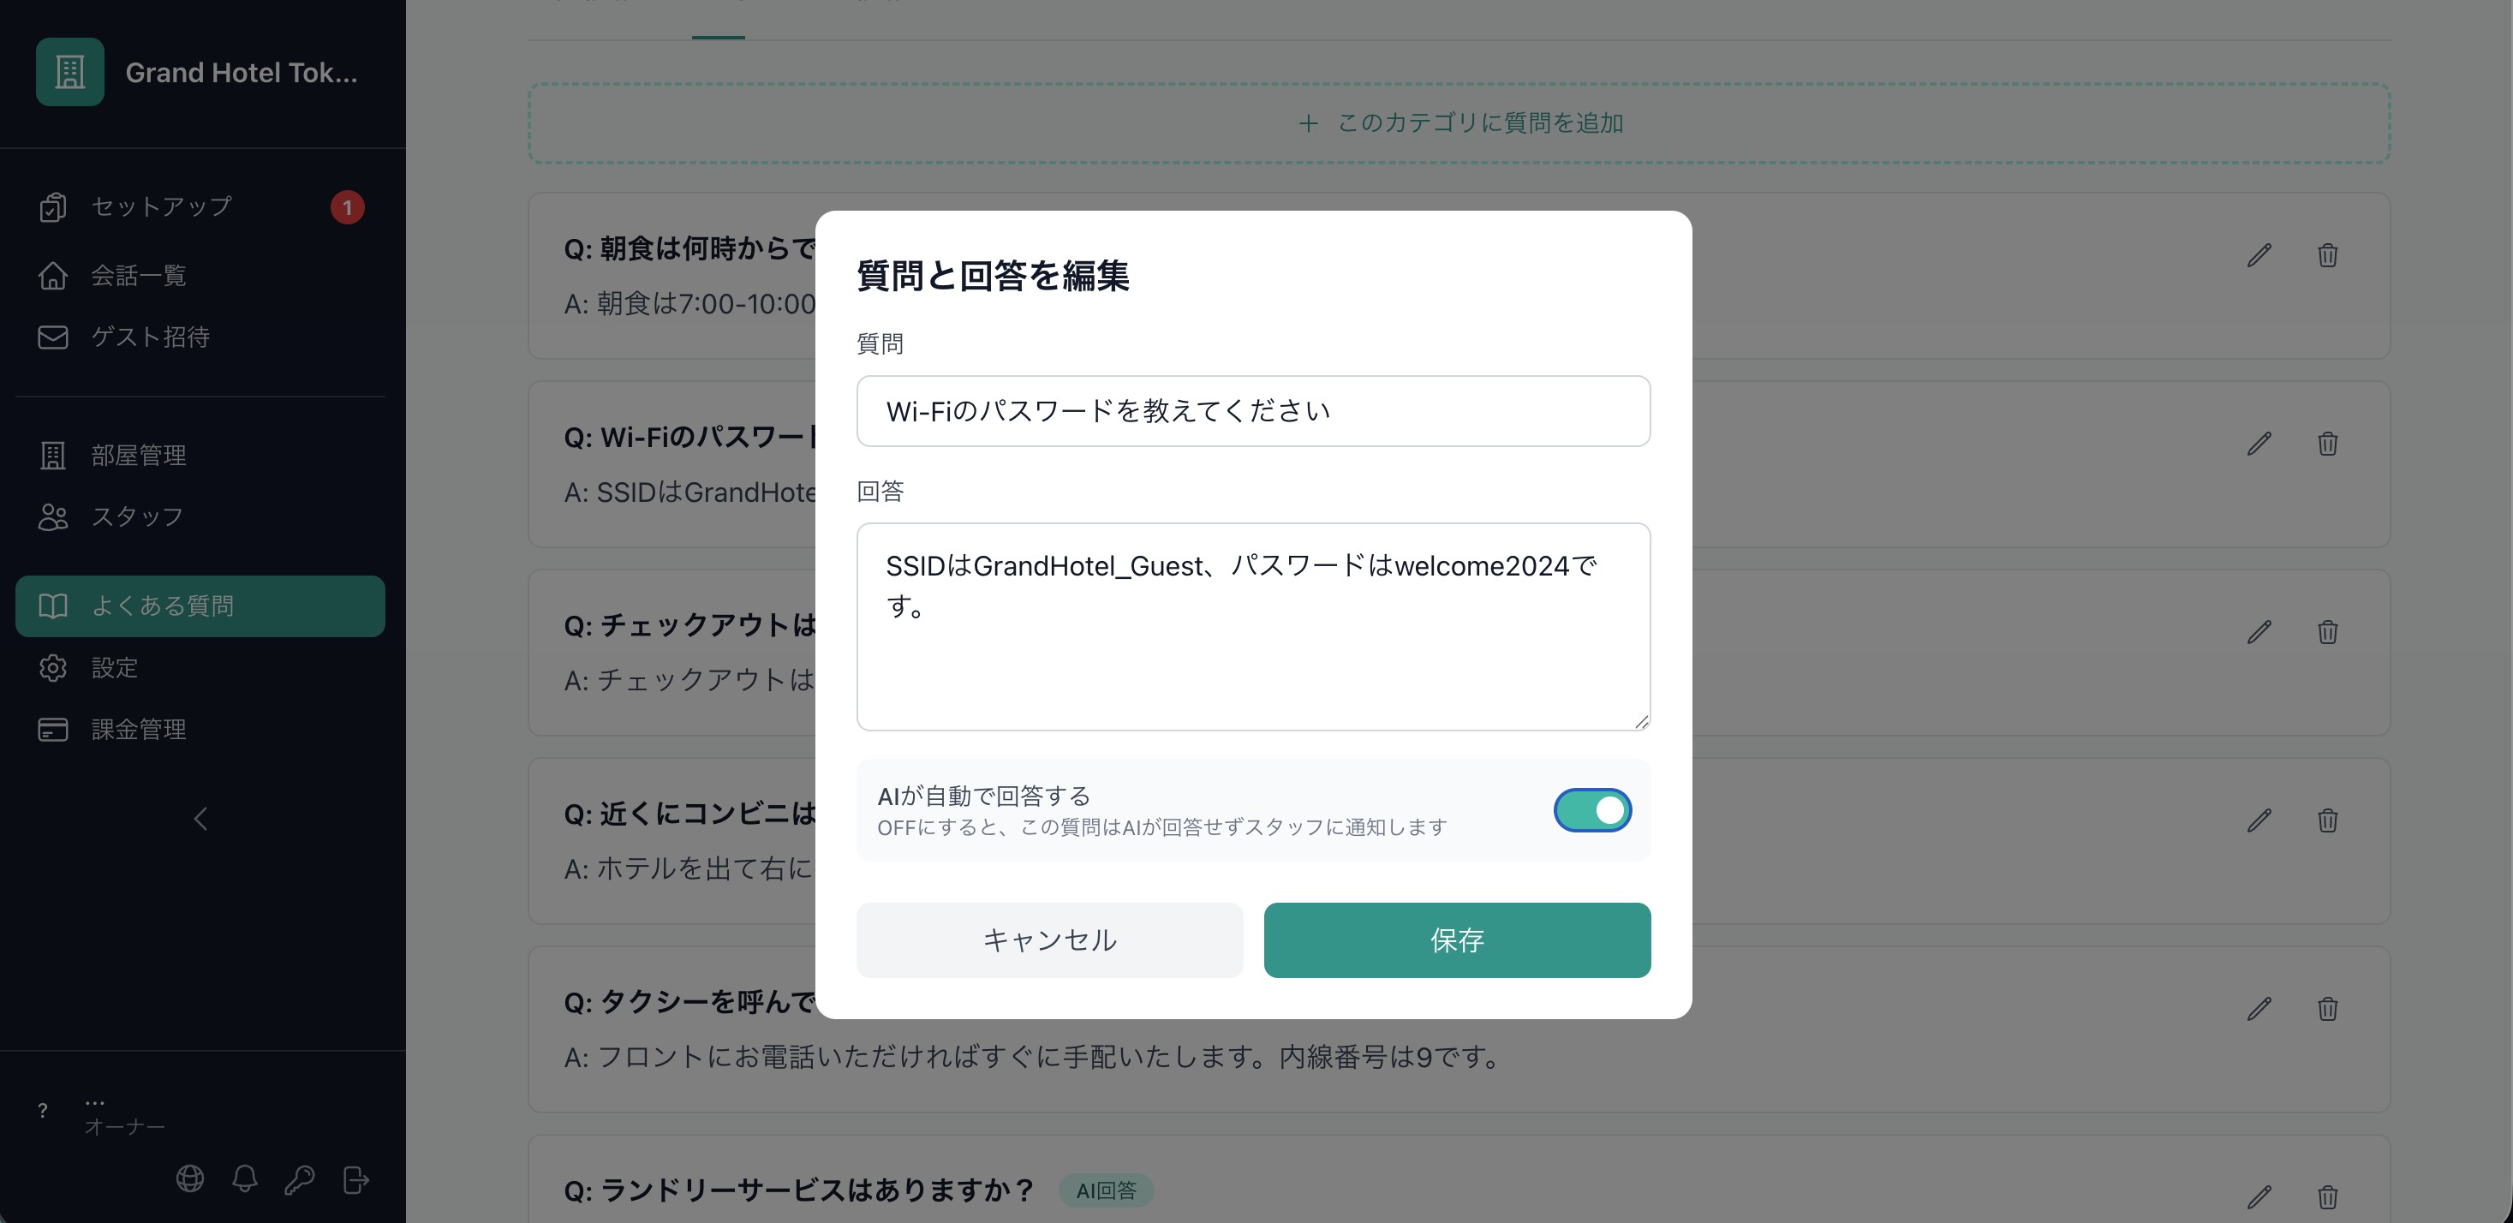Edit the チェックアウト question pencil icon
Screen dimensions: 2513x1223
coord(2259,632)
